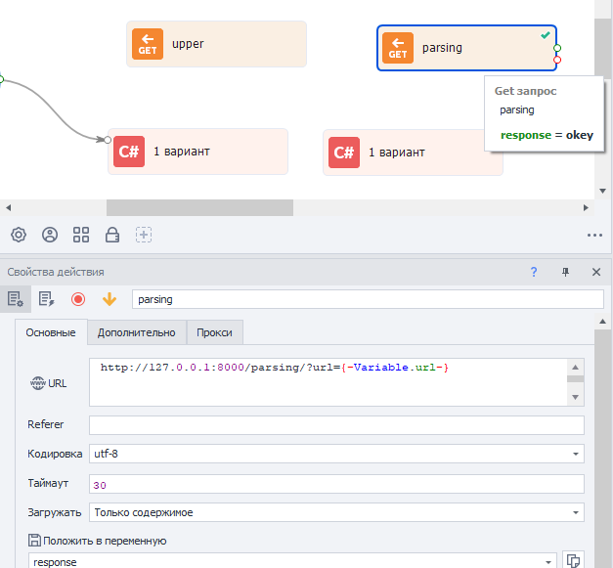Image resolution: width=613 pixels, height=568 pixels.
Task: Open the four-squares grid icon
Action: point(81,235)
